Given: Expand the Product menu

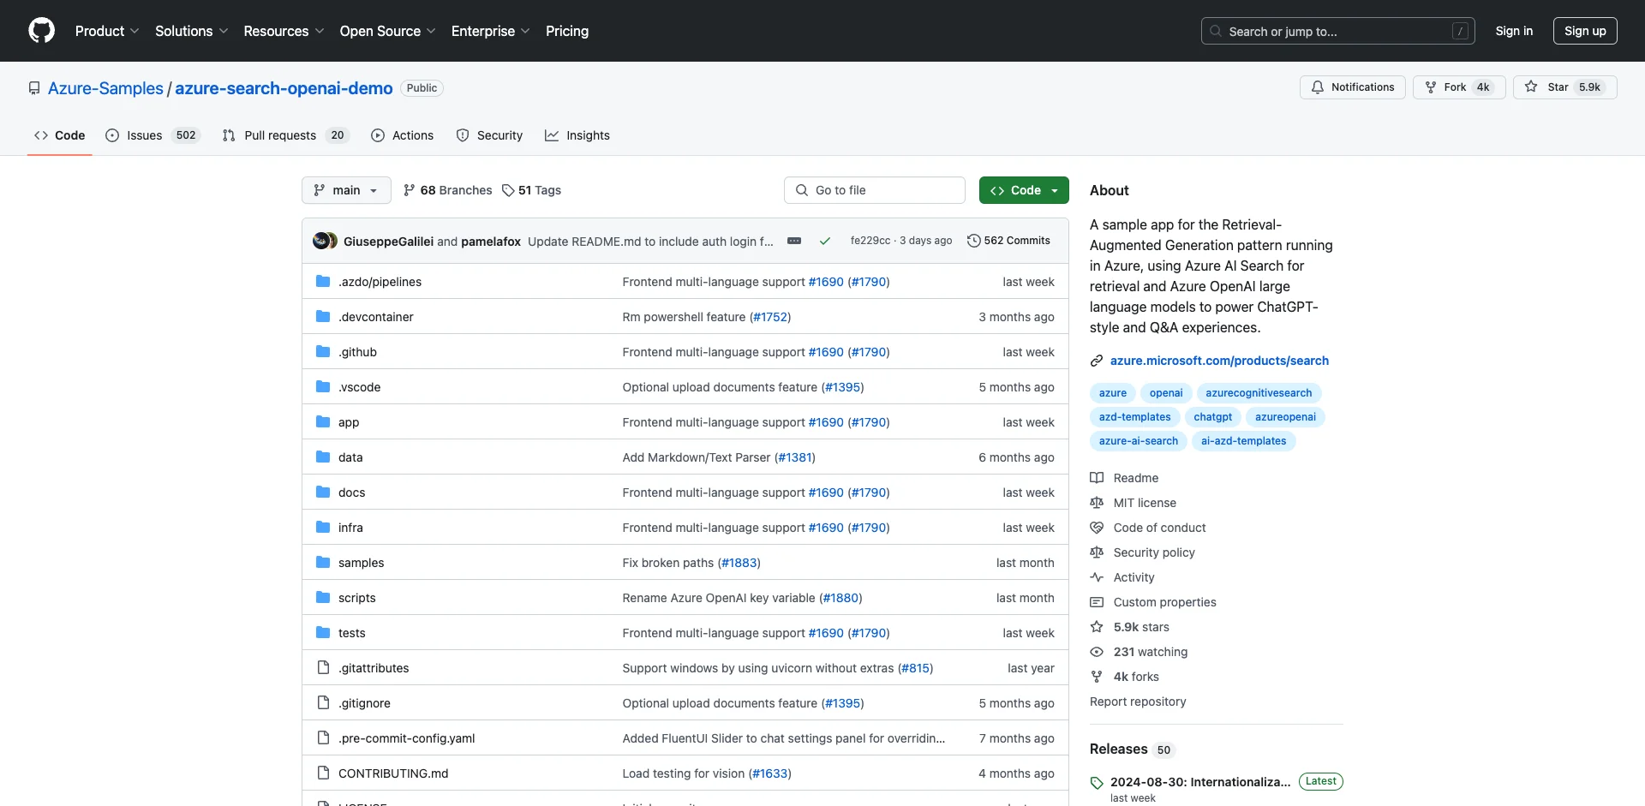Looking at the screenshot, I should click(107, 31).
